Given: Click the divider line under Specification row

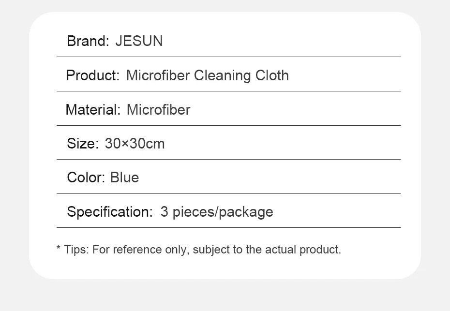Looking at the screenshot, I should [x=228, y=227].
